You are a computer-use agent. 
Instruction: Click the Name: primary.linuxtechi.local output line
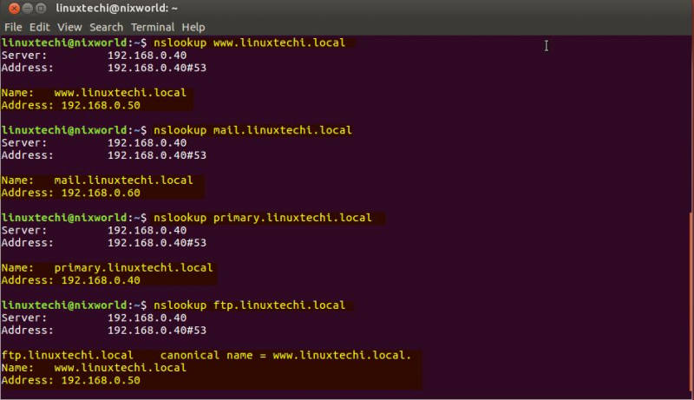(107, 268)
